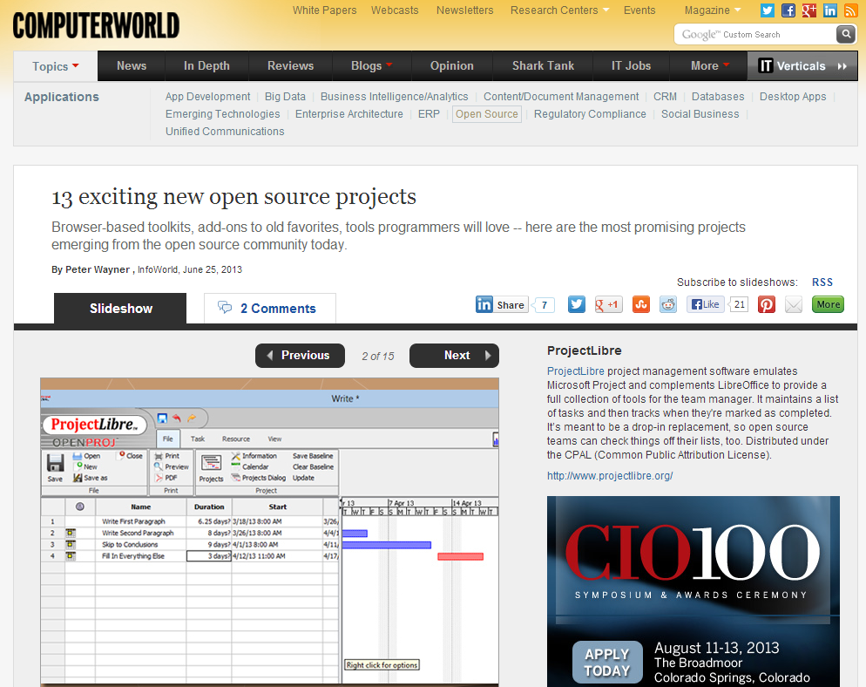Open the Emerging Technologies subtopic
The height and width of the screenshot is (687, 866).
(x=222, y=114)
